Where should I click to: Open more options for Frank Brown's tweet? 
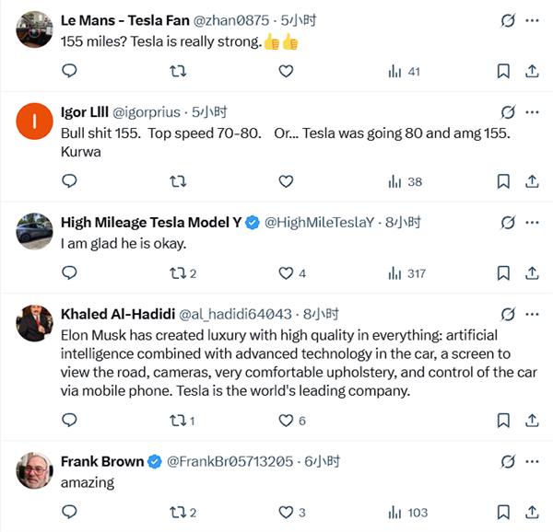532,461
